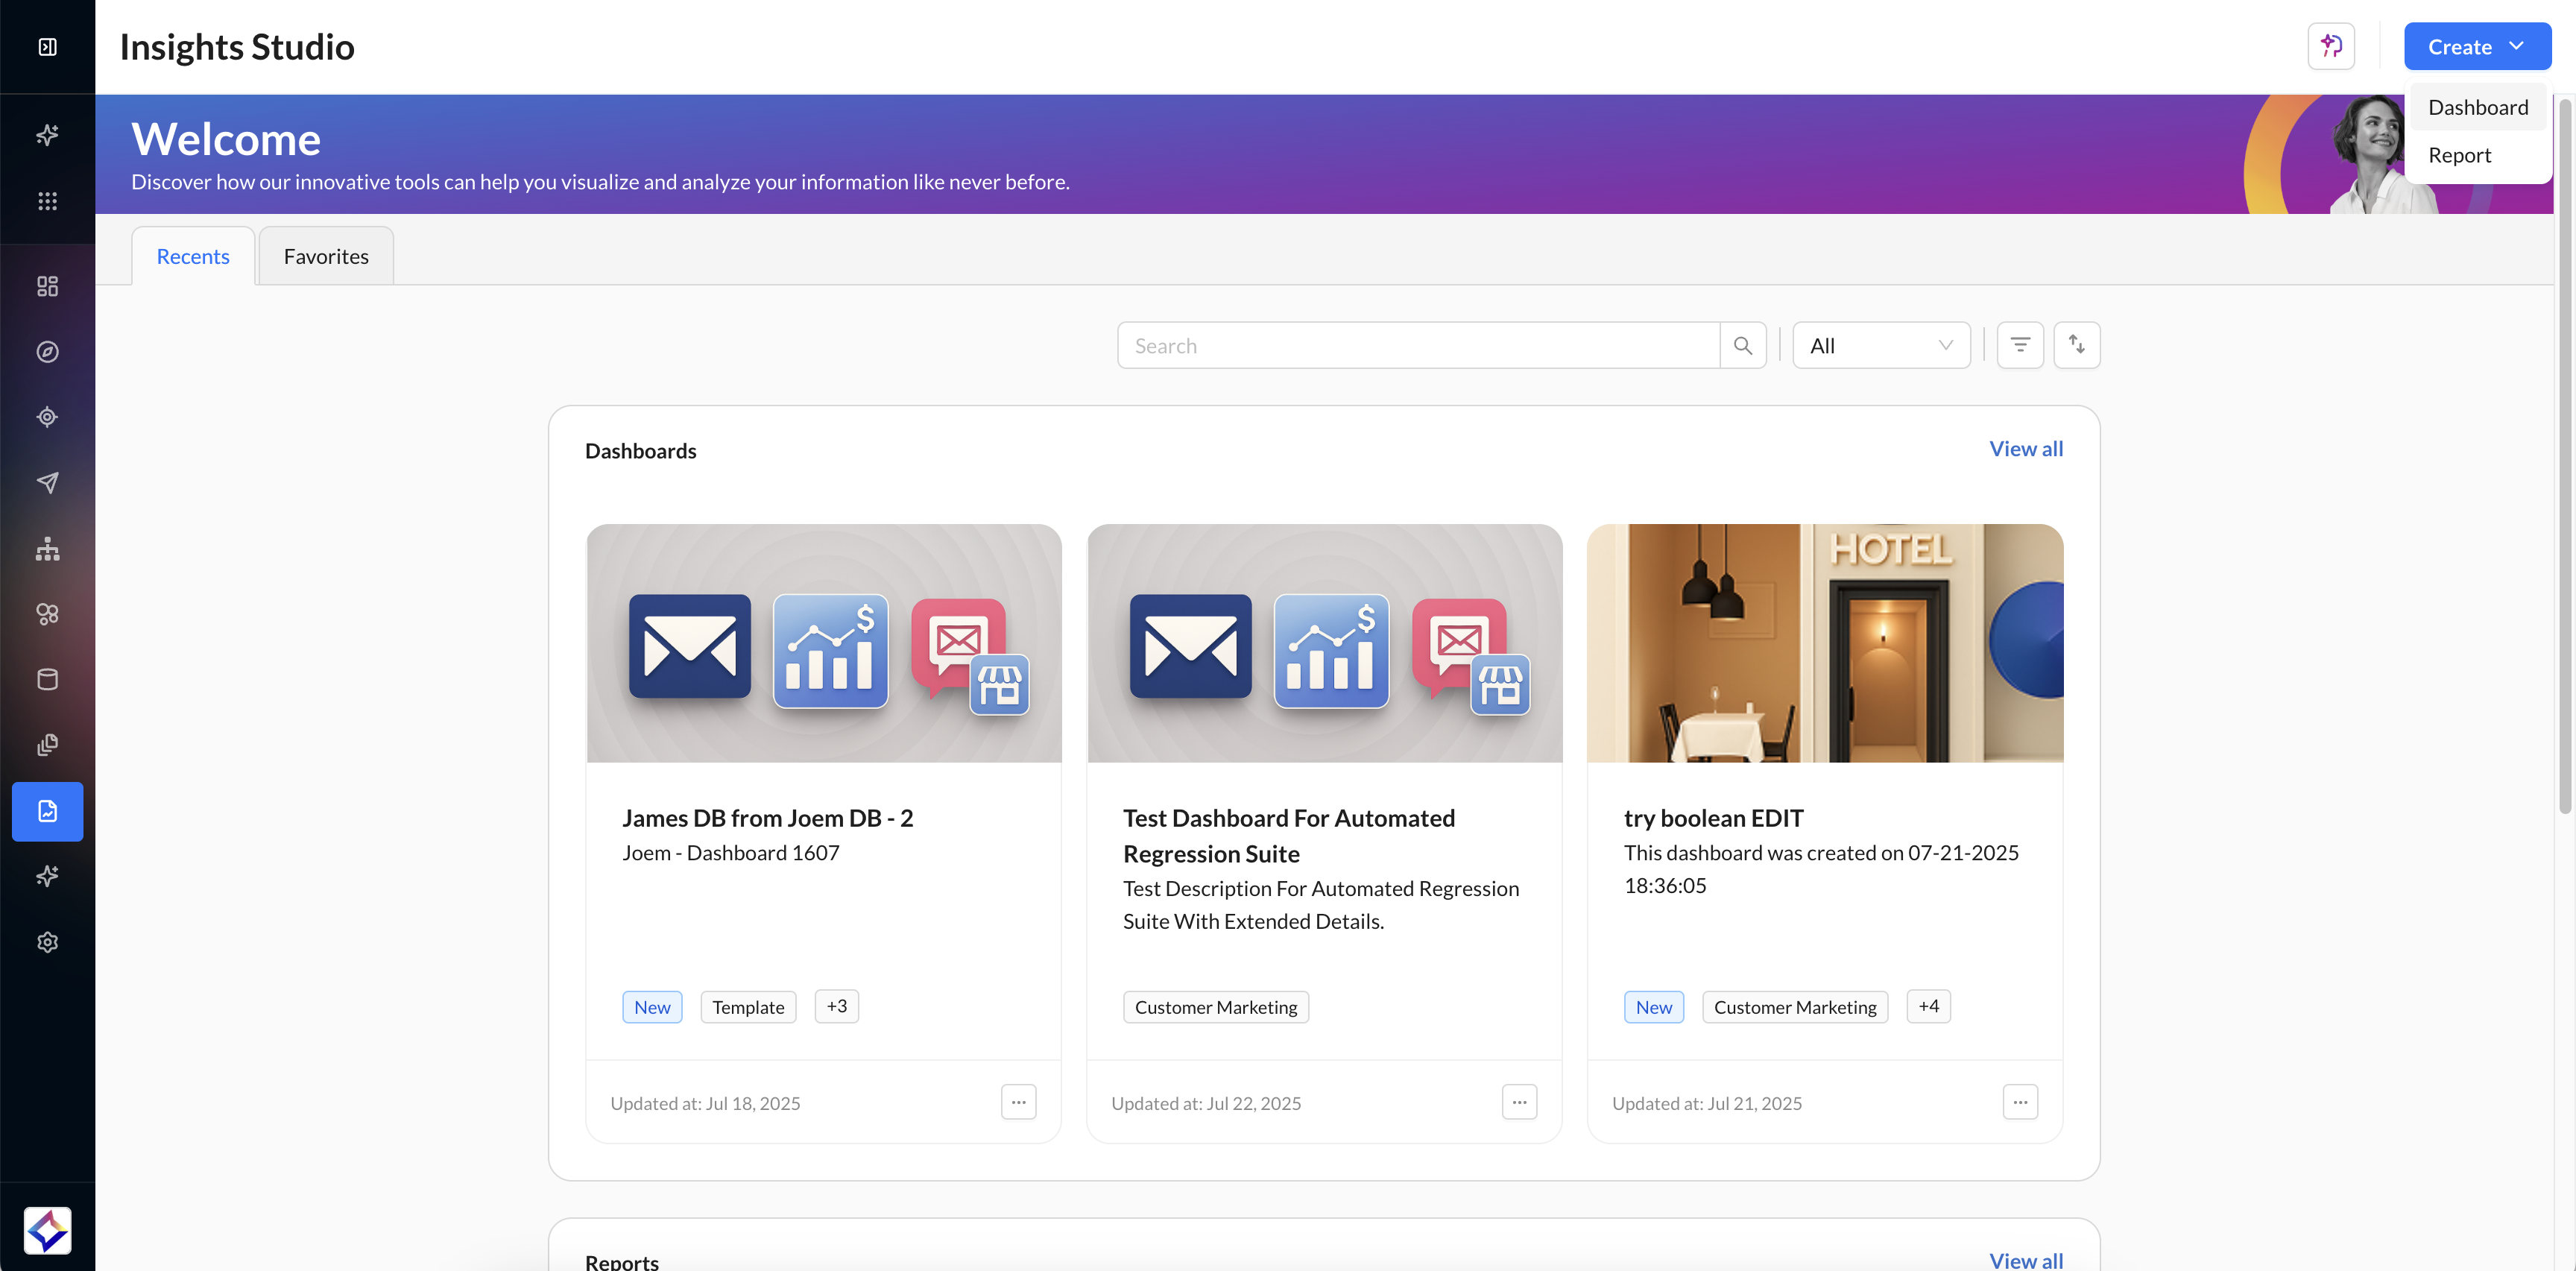The height and width of the screenshot is (1271, 2576).
Task: Click the Search input field
Action: click(x=1418, y=346)
